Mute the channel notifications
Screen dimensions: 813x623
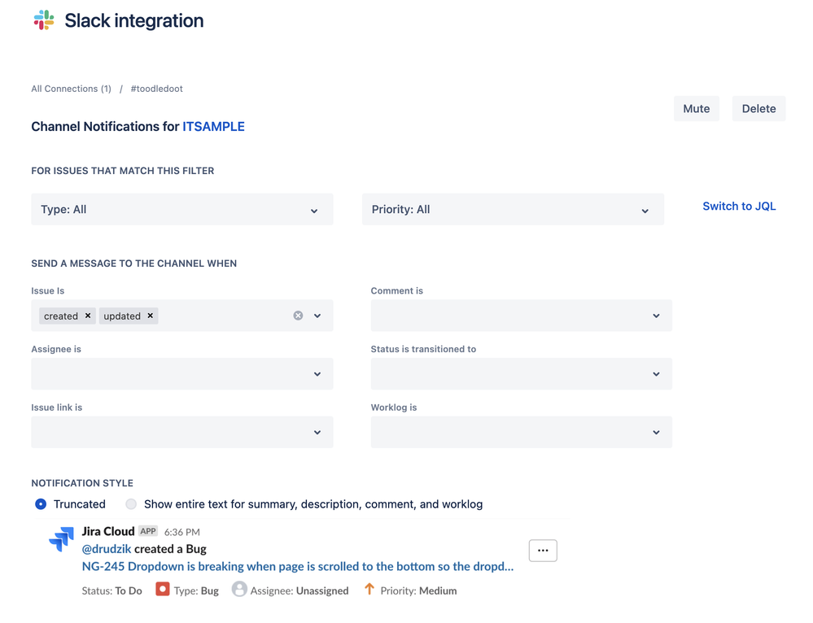click(696, 109)
